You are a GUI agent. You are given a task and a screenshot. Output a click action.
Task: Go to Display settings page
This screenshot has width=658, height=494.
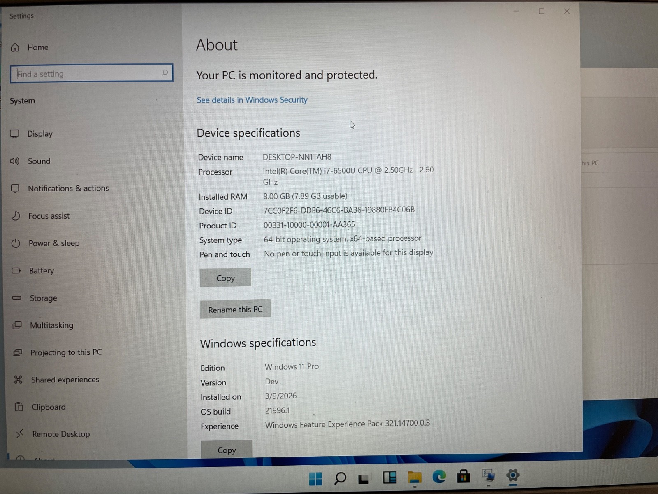(40, 134)
